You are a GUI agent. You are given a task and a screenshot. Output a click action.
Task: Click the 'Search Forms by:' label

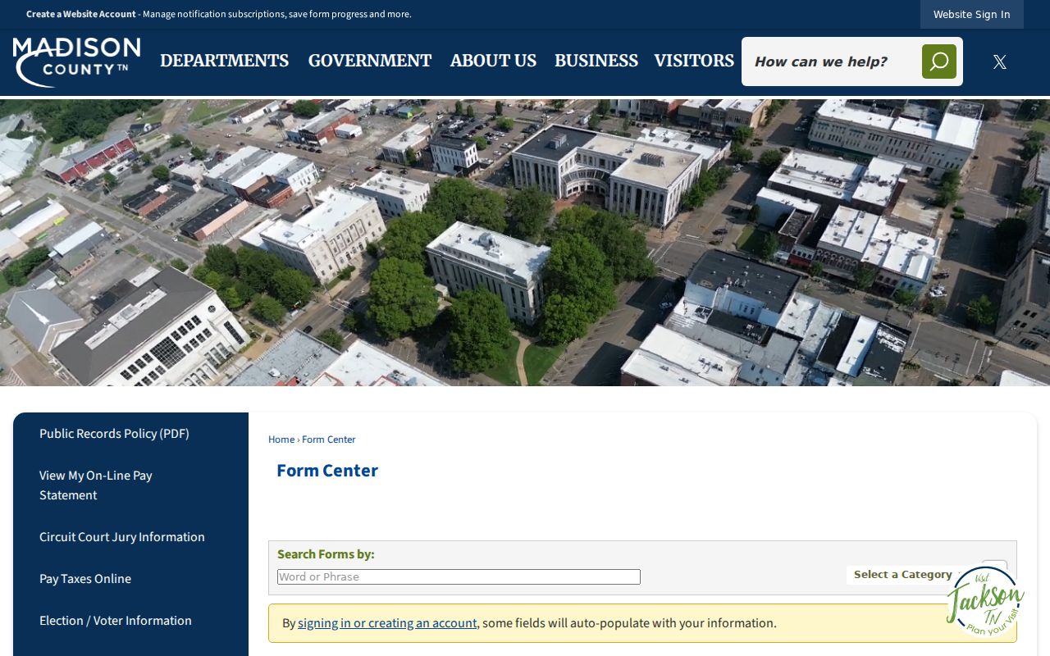click(326, 554)
